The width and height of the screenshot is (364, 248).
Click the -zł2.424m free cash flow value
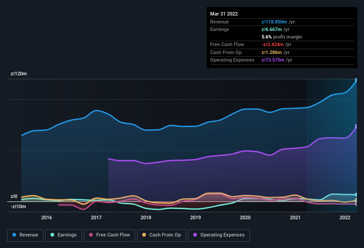tap(272, 44)
